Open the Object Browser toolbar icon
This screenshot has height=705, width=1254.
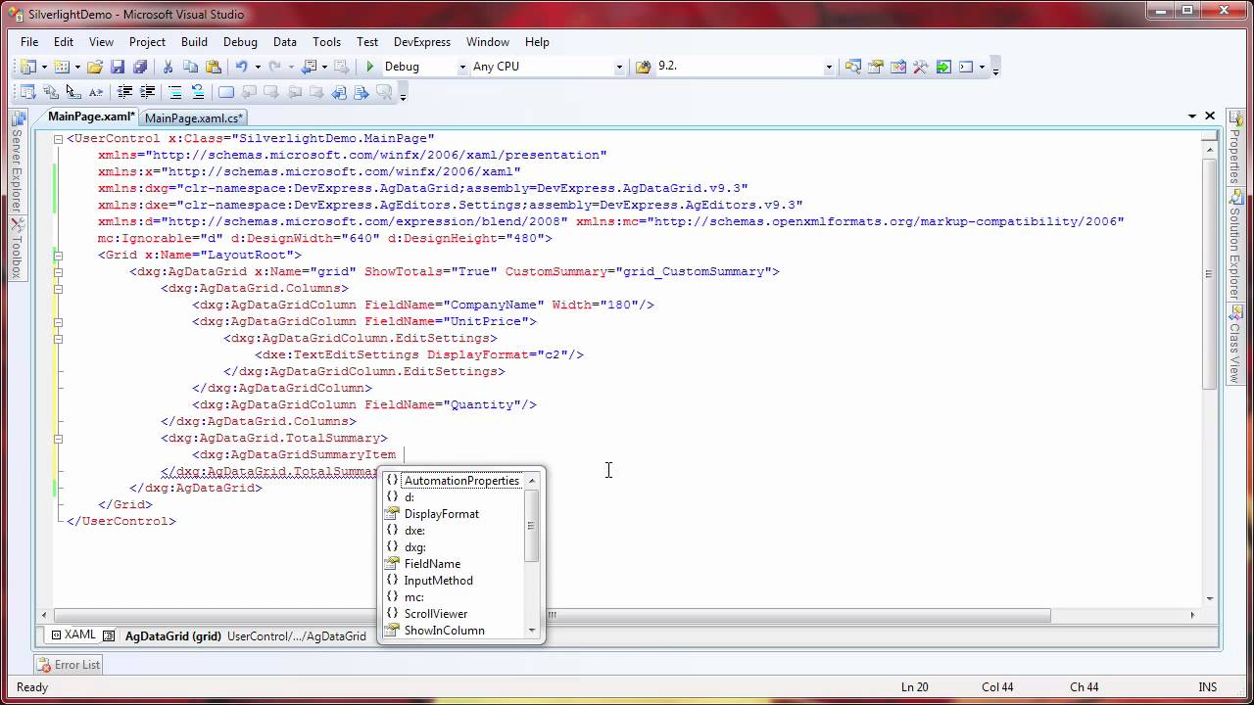(x=898, y=67)
